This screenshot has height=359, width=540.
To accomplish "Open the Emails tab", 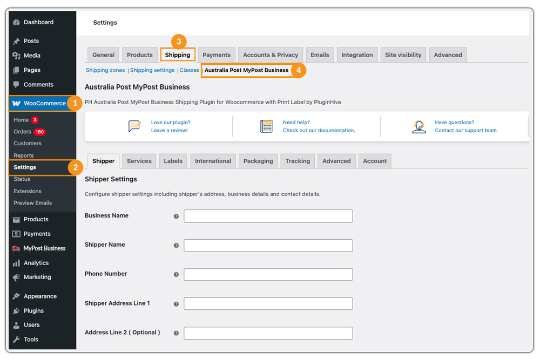I will (x=320, y=55).
